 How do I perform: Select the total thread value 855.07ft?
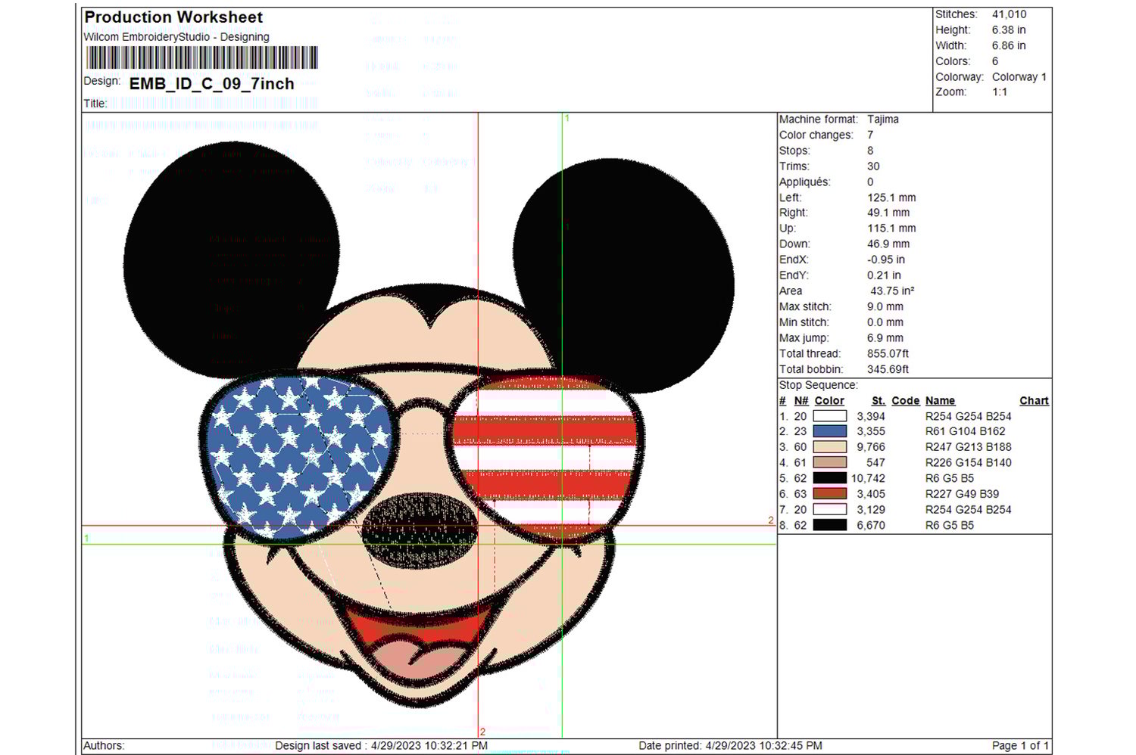pos(888,354)
